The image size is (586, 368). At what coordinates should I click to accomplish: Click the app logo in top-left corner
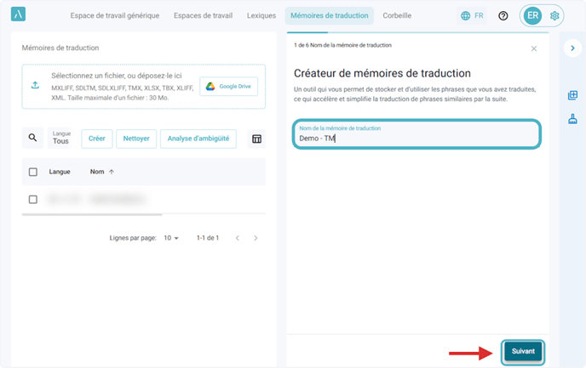(19, 15)
